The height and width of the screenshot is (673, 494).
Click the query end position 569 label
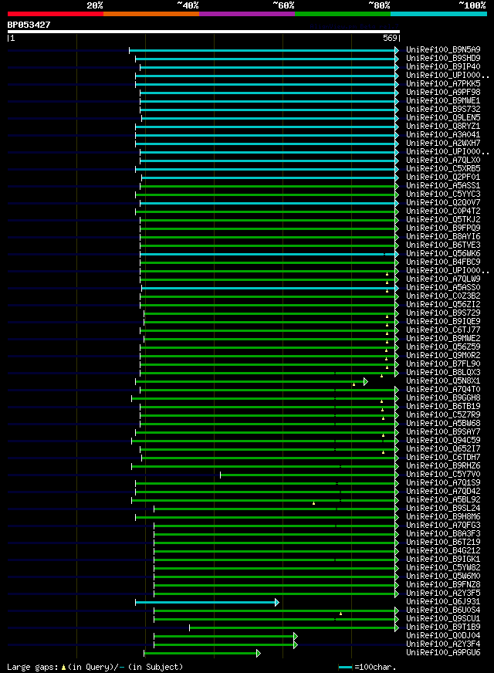pyautogui.click(x=390, y=38)
